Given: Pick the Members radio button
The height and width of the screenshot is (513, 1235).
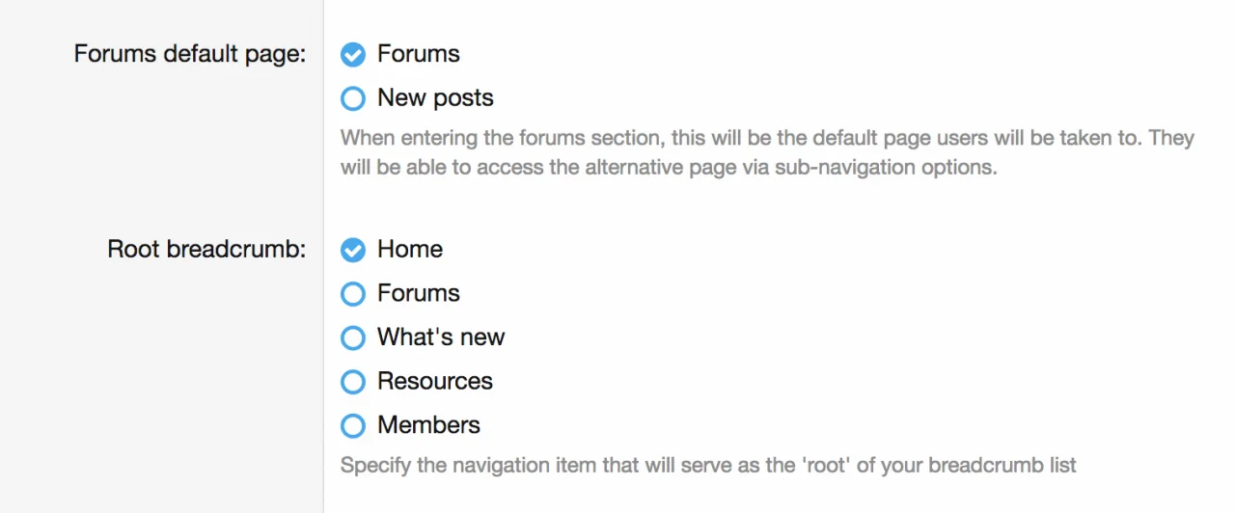Looking at the screenshot, I should point(353,425).
